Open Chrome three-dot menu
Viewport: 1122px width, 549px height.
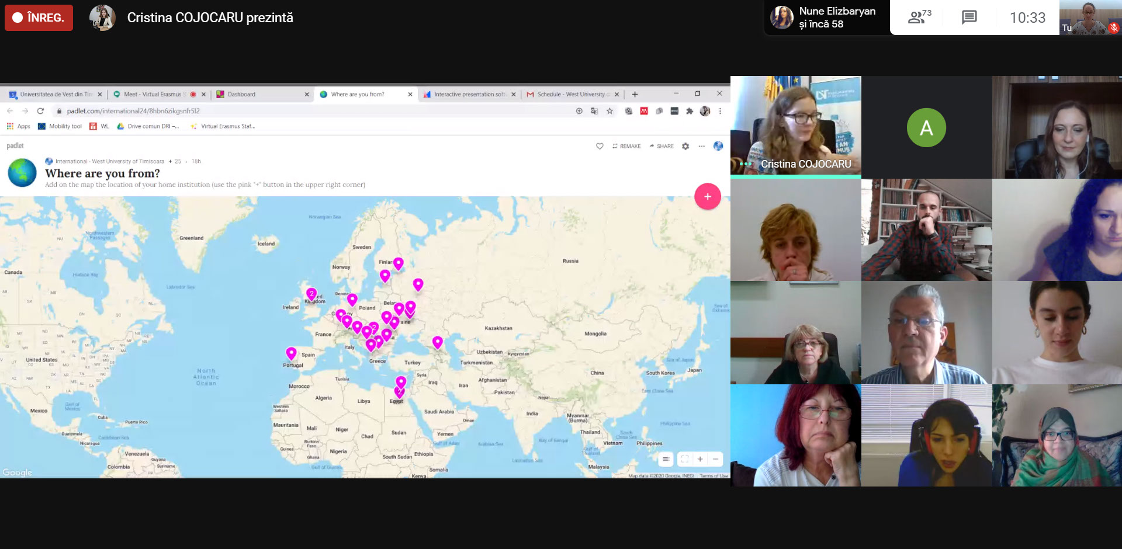tap(720, 111)
